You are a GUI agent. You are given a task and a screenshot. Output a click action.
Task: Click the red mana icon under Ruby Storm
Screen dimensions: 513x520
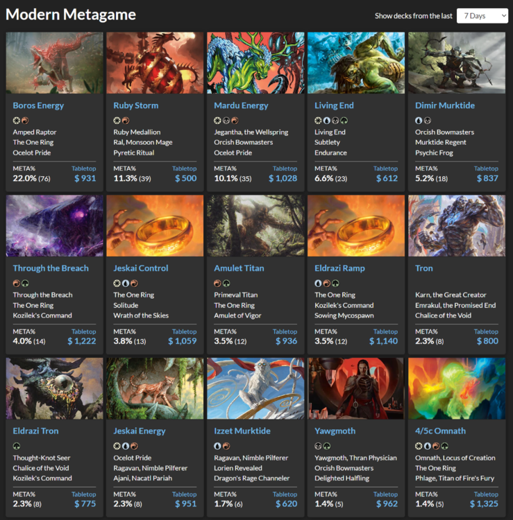[x=126, y=120]
